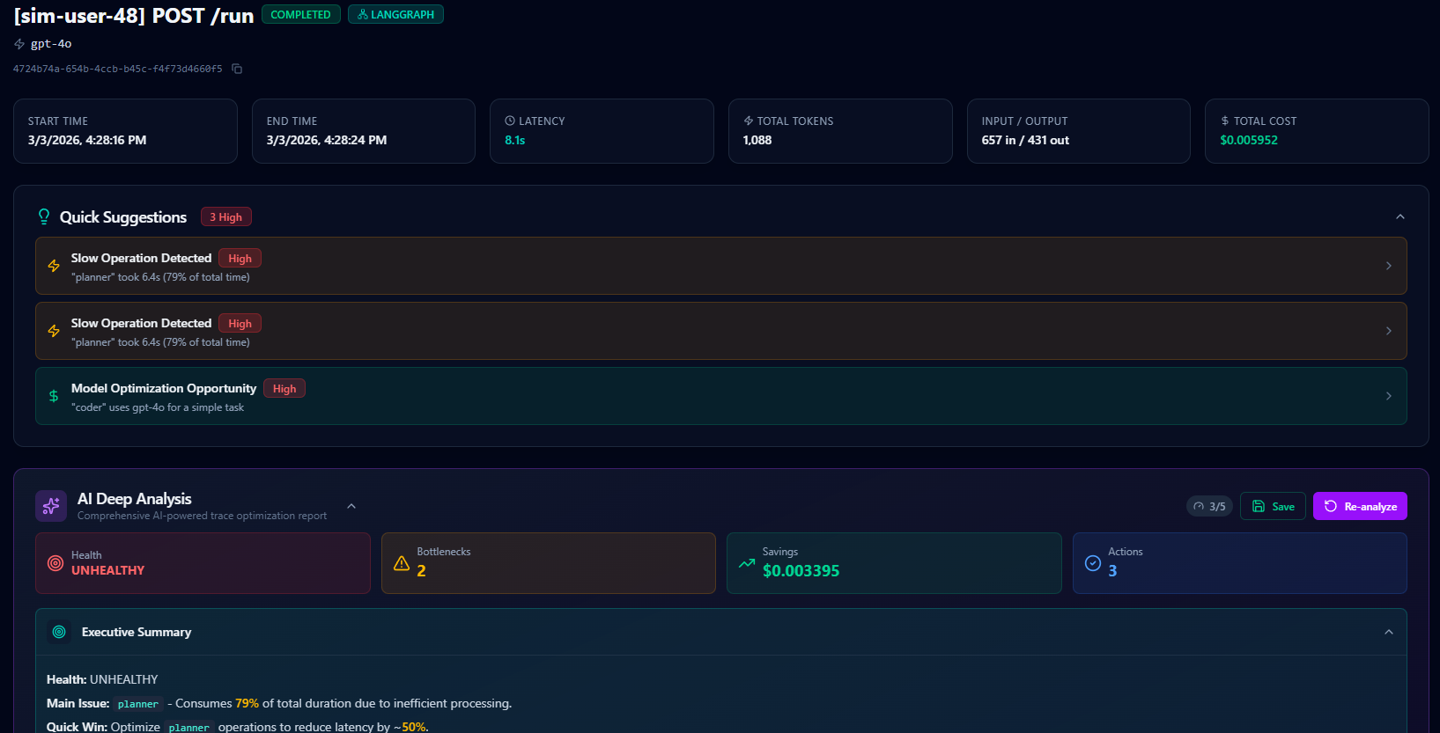Viewport: 1440px width, 733px height.
Task: Collapse the Executive Summary section
Action: (1389, 632)
